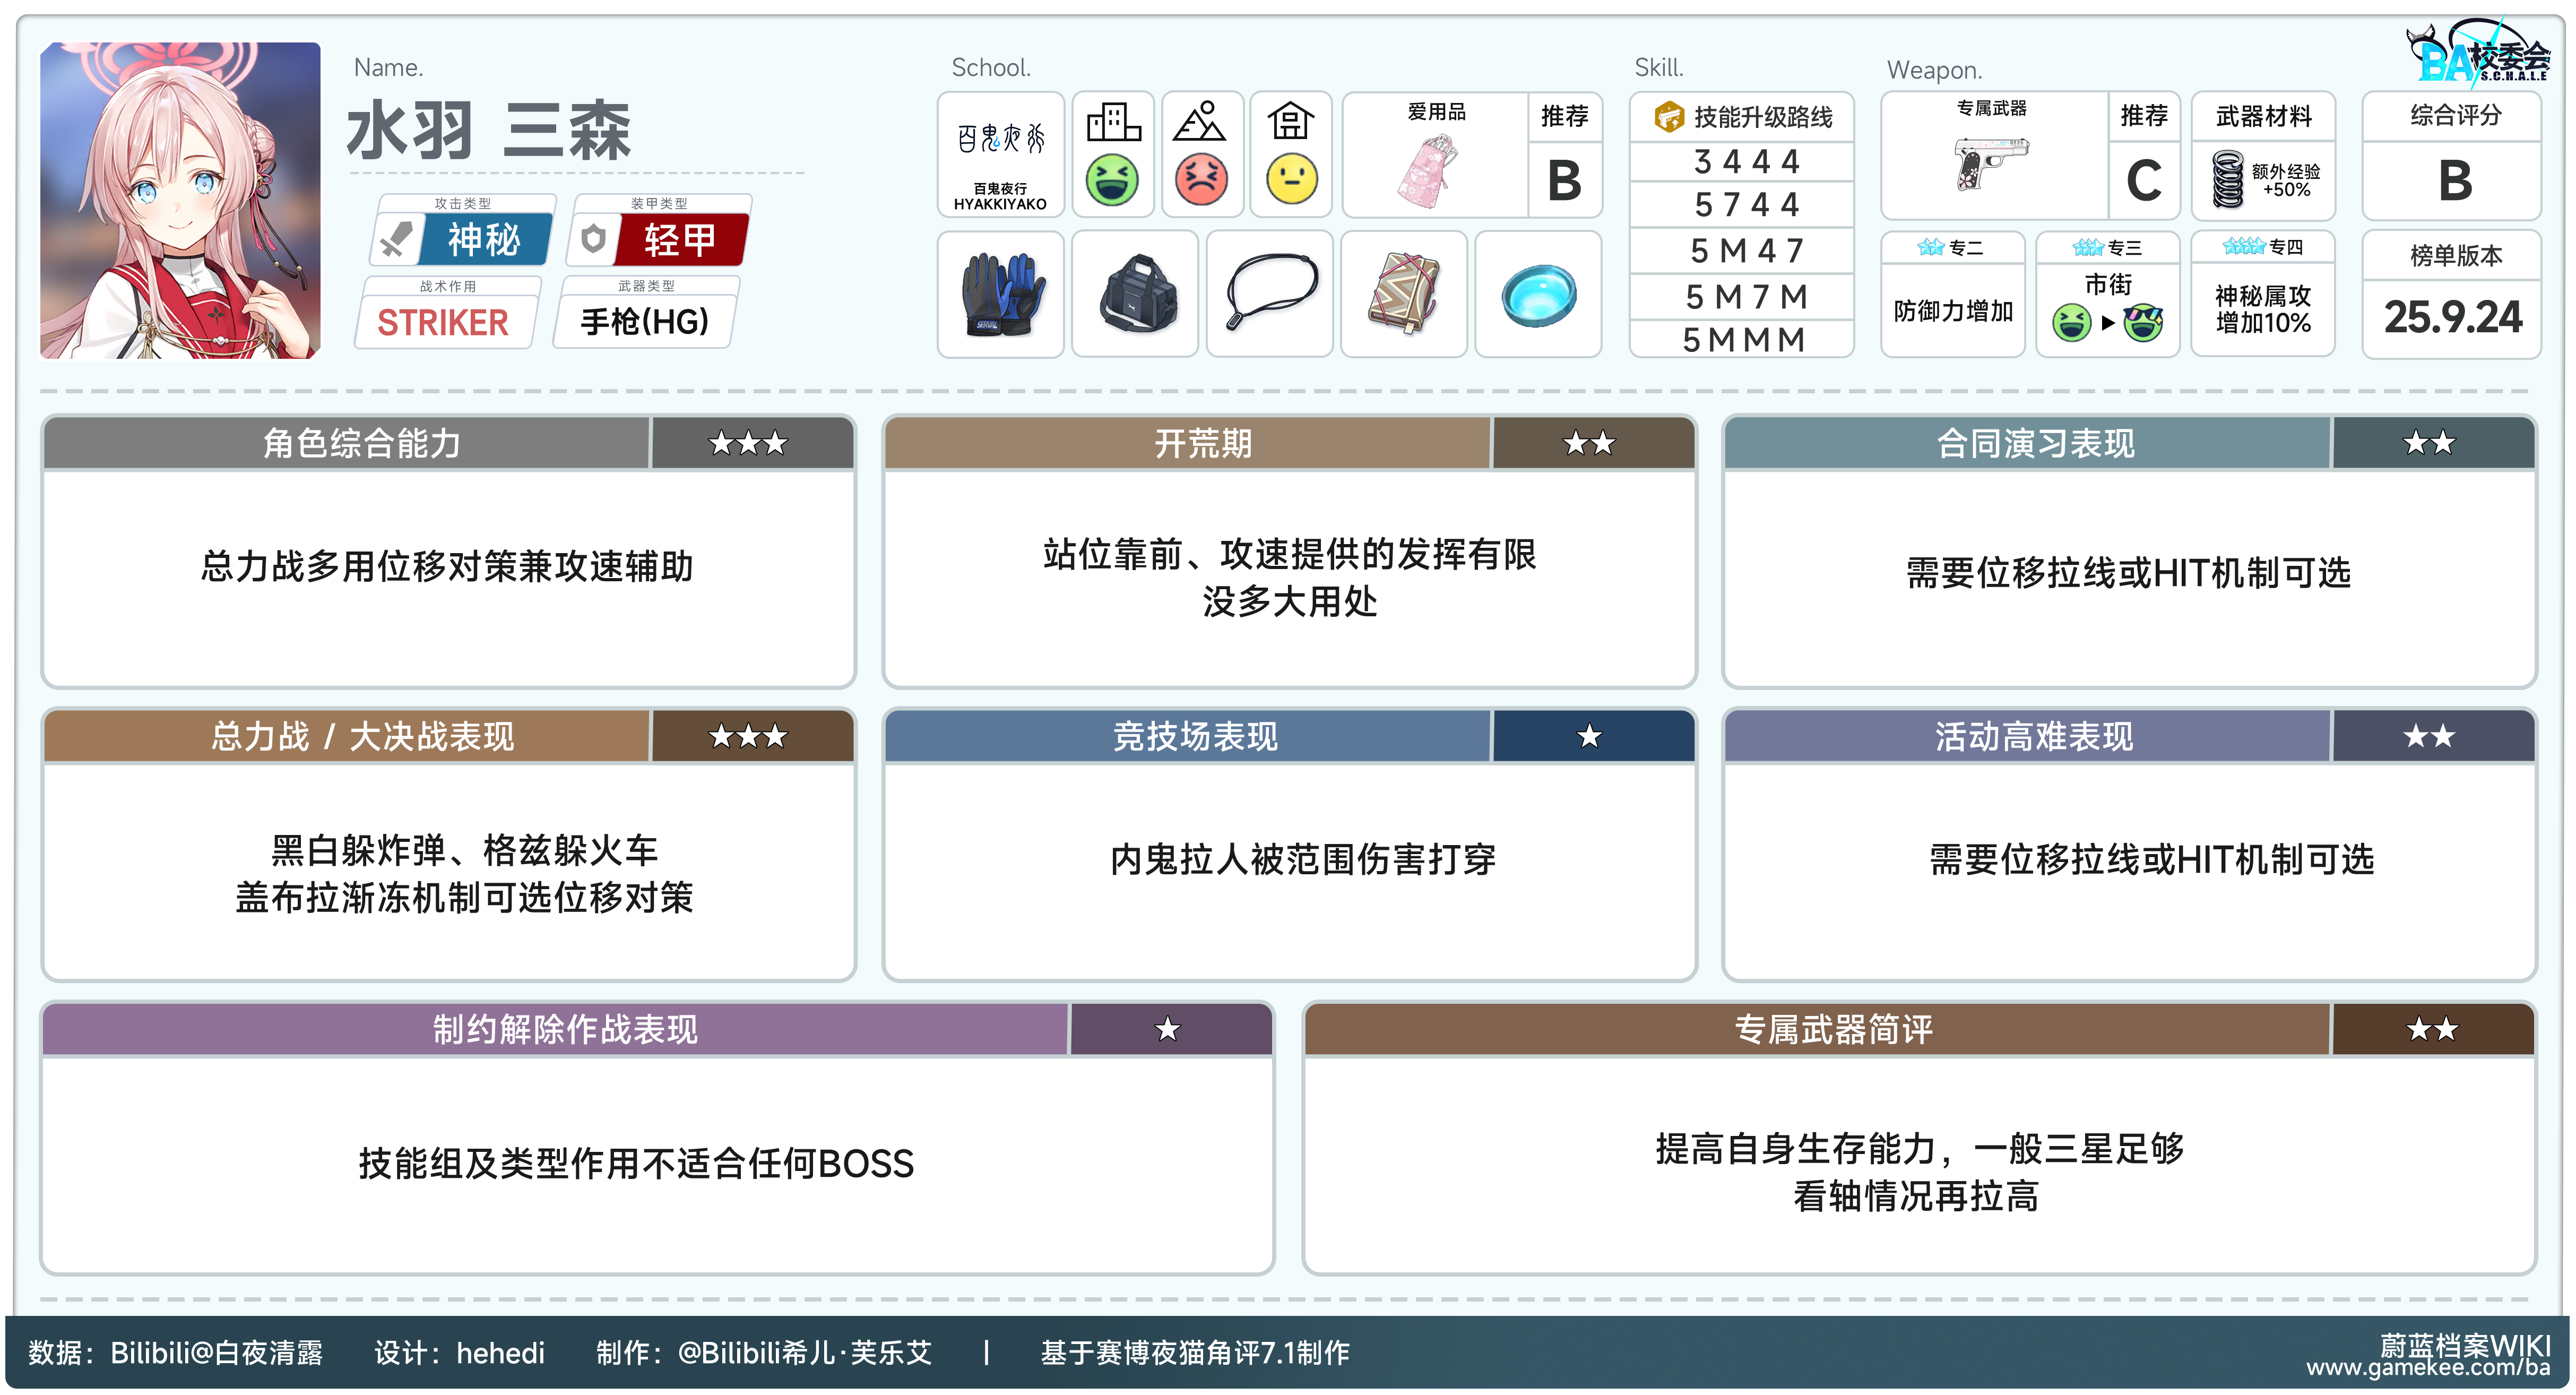Click the wrapped book gift icon
The height and width of the screenshot is (1395, 2576).
[x=1404, y=295]
